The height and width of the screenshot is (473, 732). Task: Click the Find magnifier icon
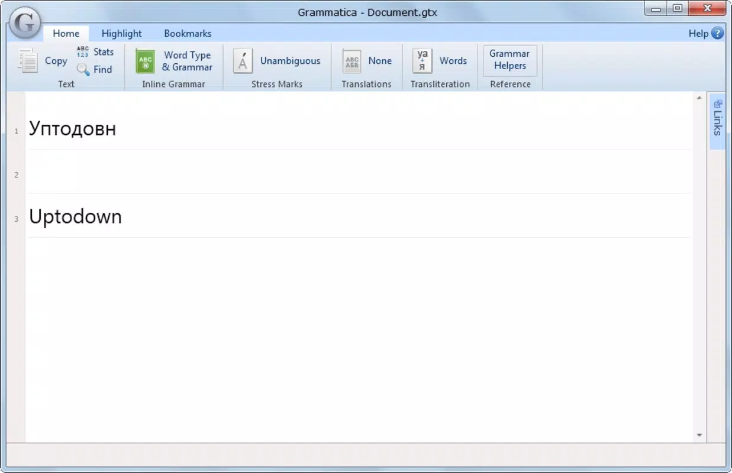coord(83,70)
